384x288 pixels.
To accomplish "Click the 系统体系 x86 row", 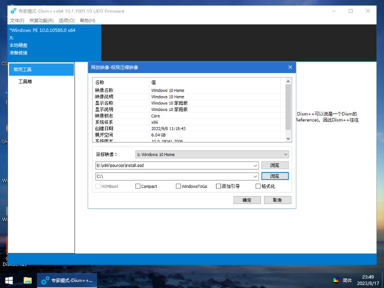I will point(187,122).
